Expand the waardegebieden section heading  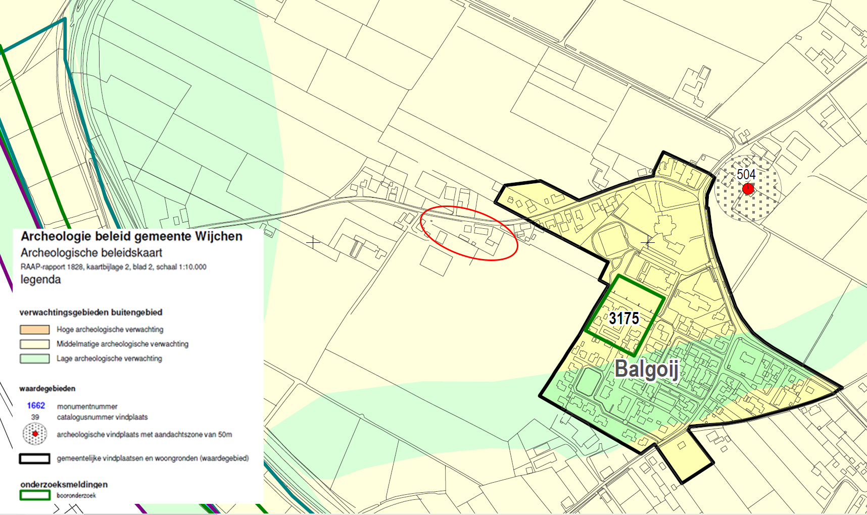(46, 389)
